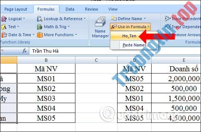The image size is (201, 132).
Task: Click the Use in Formula fx icon
Action: tap(114, 27)
